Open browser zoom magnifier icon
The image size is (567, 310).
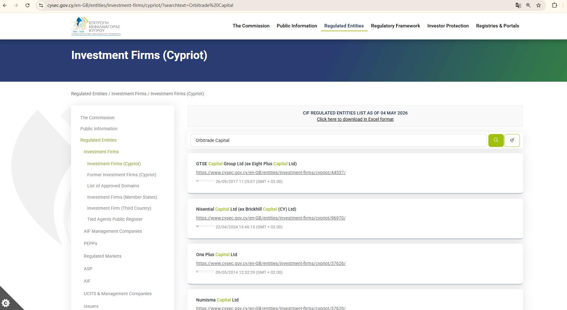pos(528,5)
